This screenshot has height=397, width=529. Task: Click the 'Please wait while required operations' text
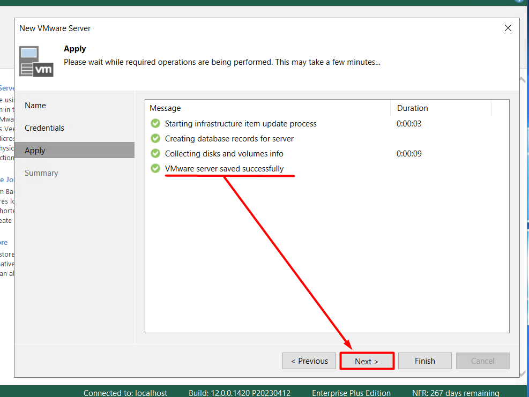pos(222,62)
